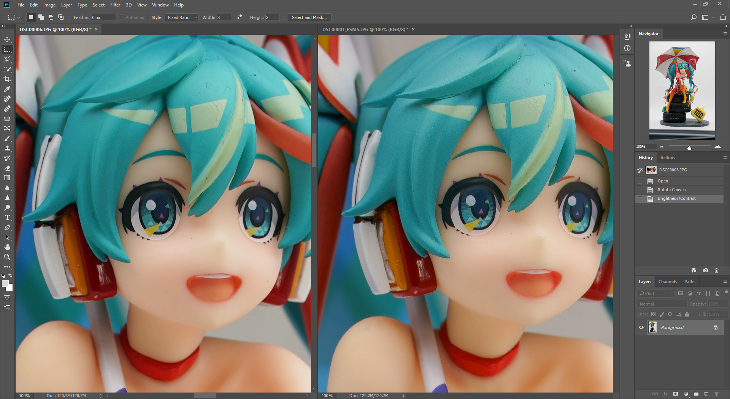Open the Style Fixed Ratio dropdown
730x399 pixels.
(181, 17)
